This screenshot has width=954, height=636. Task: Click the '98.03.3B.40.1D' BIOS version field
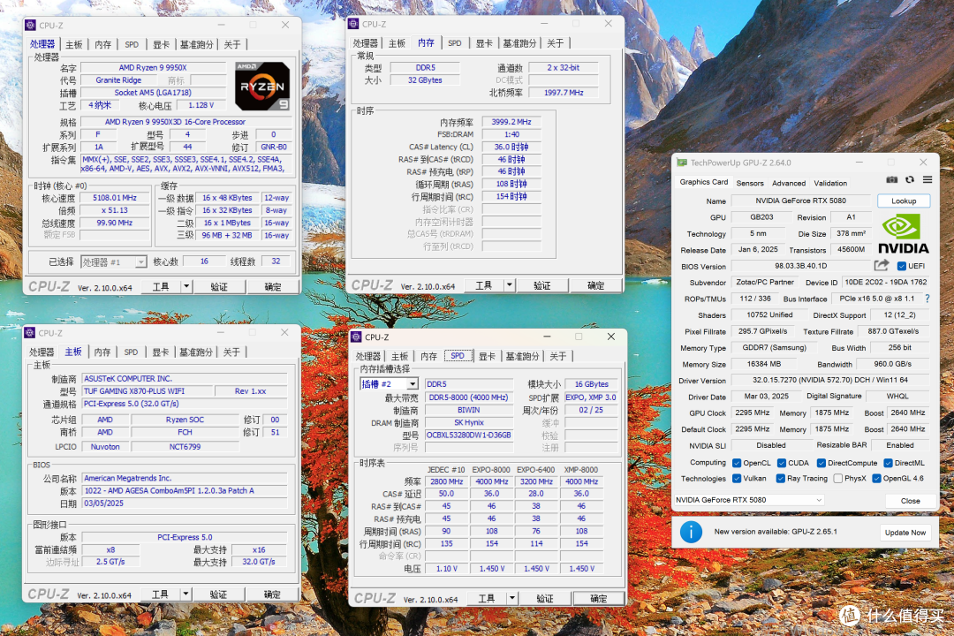click(x=800, y=266)
